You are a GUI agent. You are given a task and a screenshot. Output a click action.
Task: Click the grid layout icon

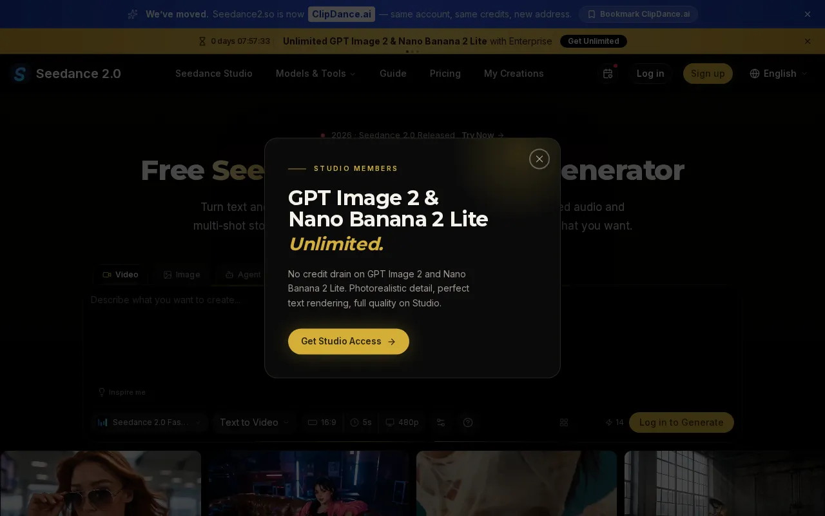564,422
